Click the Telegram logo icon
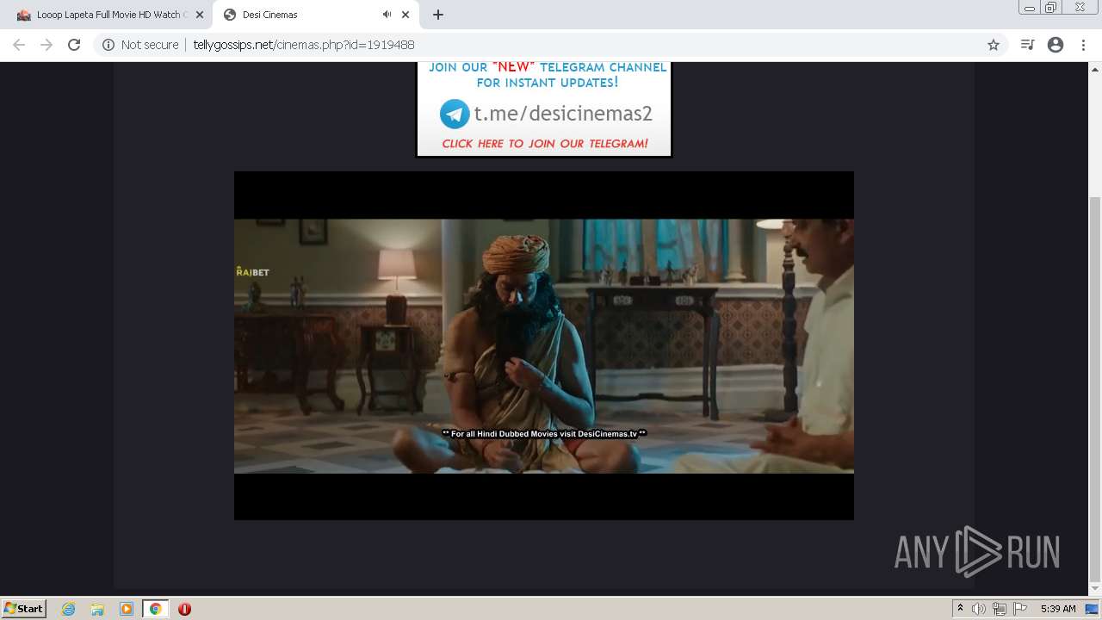The width and height of the screenshot is (1102, 620). coord(455,114)
